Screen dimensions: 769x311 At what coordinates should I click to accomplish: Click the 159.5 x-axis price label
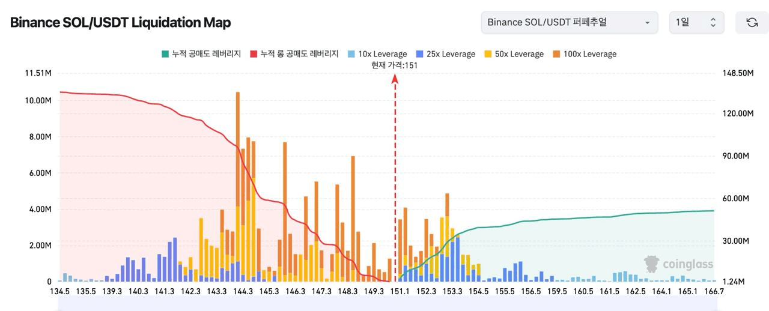pyautogui.click(x=557, y=292)
